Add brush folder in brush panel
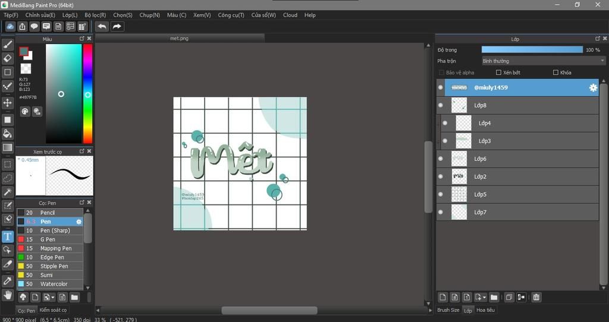Image resolution: width=609 pixels, height=322 pixels. pos(74,298)
